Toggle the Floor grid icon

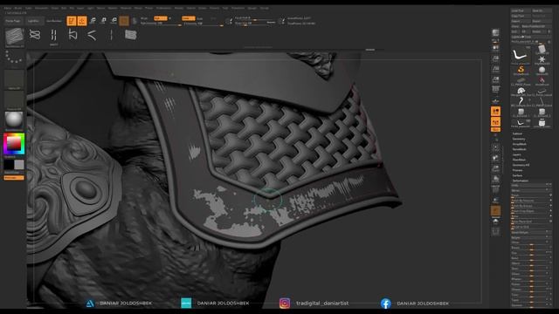coord(495,101)
